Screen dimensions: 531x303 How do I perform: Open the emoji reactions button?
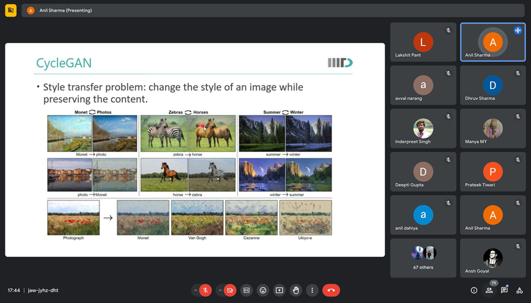tap(263, 290)
